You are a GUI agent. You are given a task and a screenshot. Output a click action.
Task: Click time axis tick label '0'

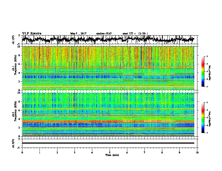(22, 153)
